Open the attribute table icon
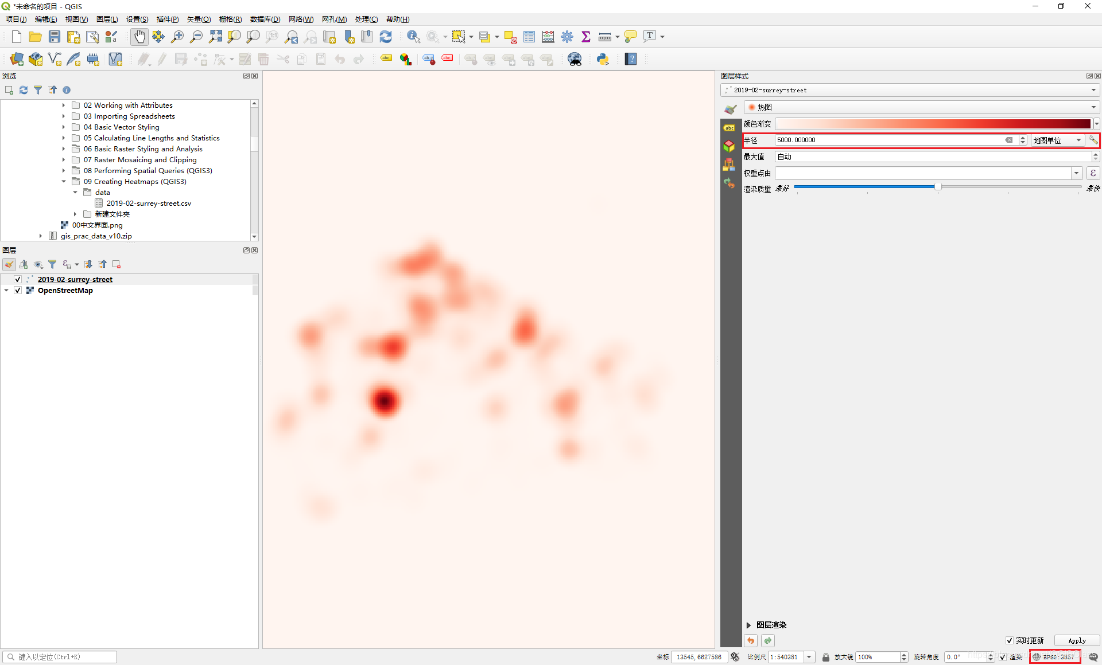1102x665 pixels. (x=529, y=37)
